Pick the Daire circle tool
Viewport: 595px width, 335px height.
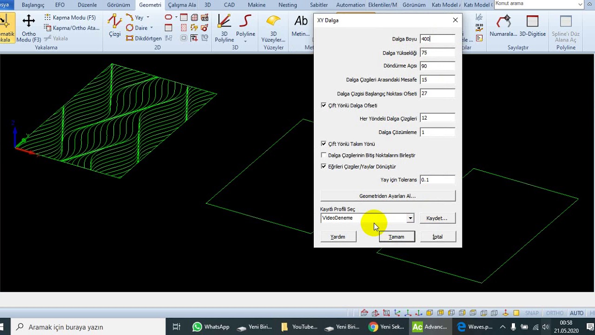pos(137,28)
